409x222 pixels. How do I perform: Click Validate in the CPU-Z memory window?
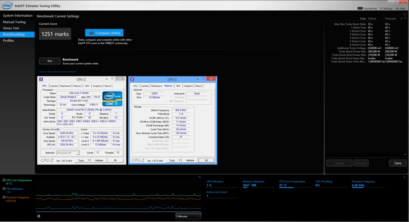click(x=190, y=160)
